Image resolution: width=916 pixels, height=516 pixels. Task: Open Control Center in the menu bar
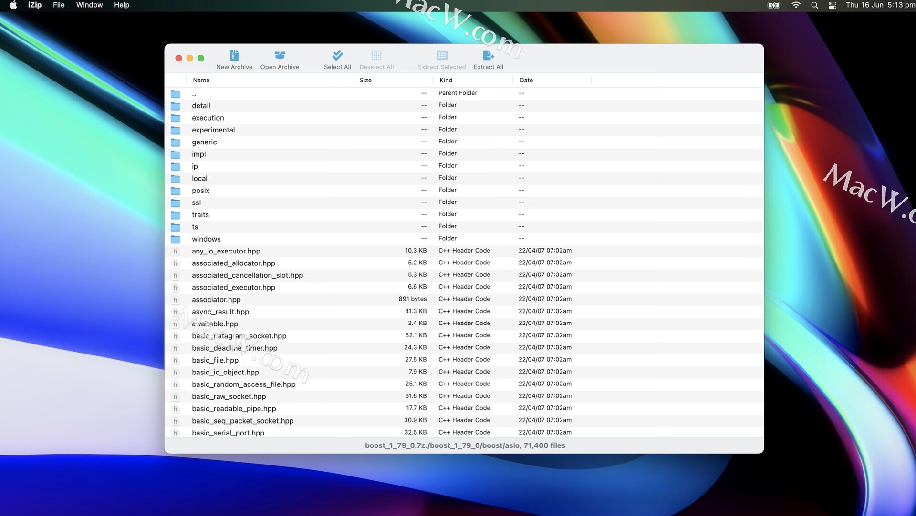tap(833, 5)
